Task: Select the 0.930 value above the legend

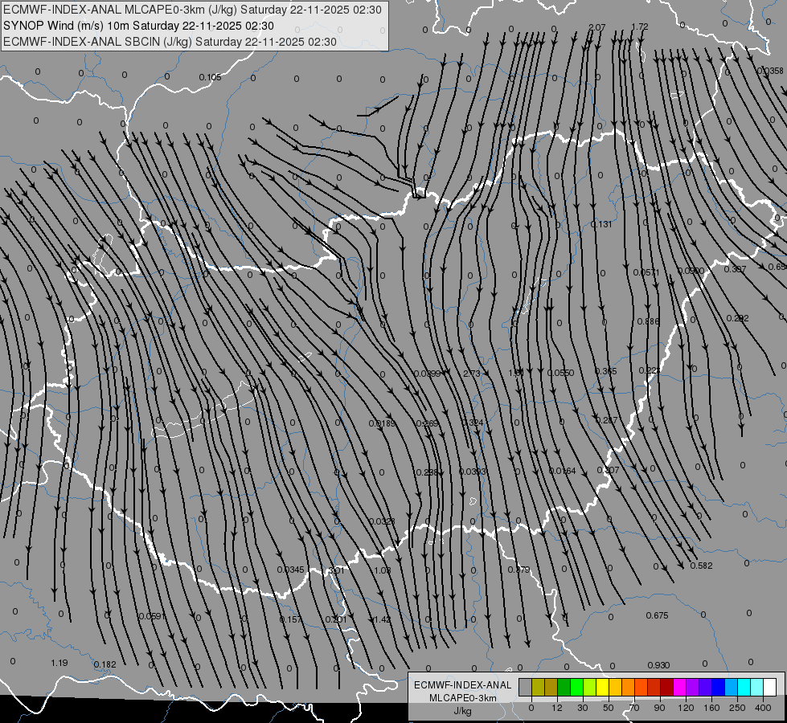Action: [x=658, y=665]
